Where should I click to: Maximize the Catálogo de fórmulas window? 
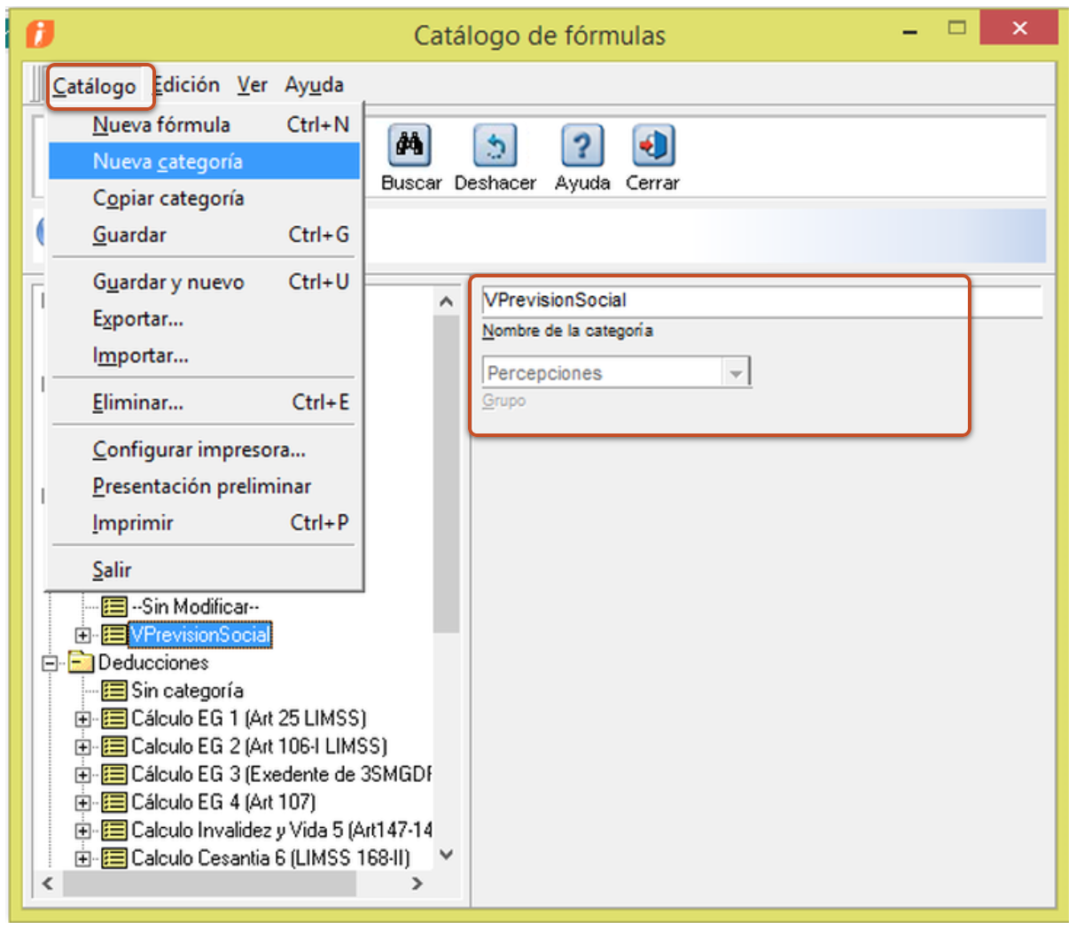[956, 28]
